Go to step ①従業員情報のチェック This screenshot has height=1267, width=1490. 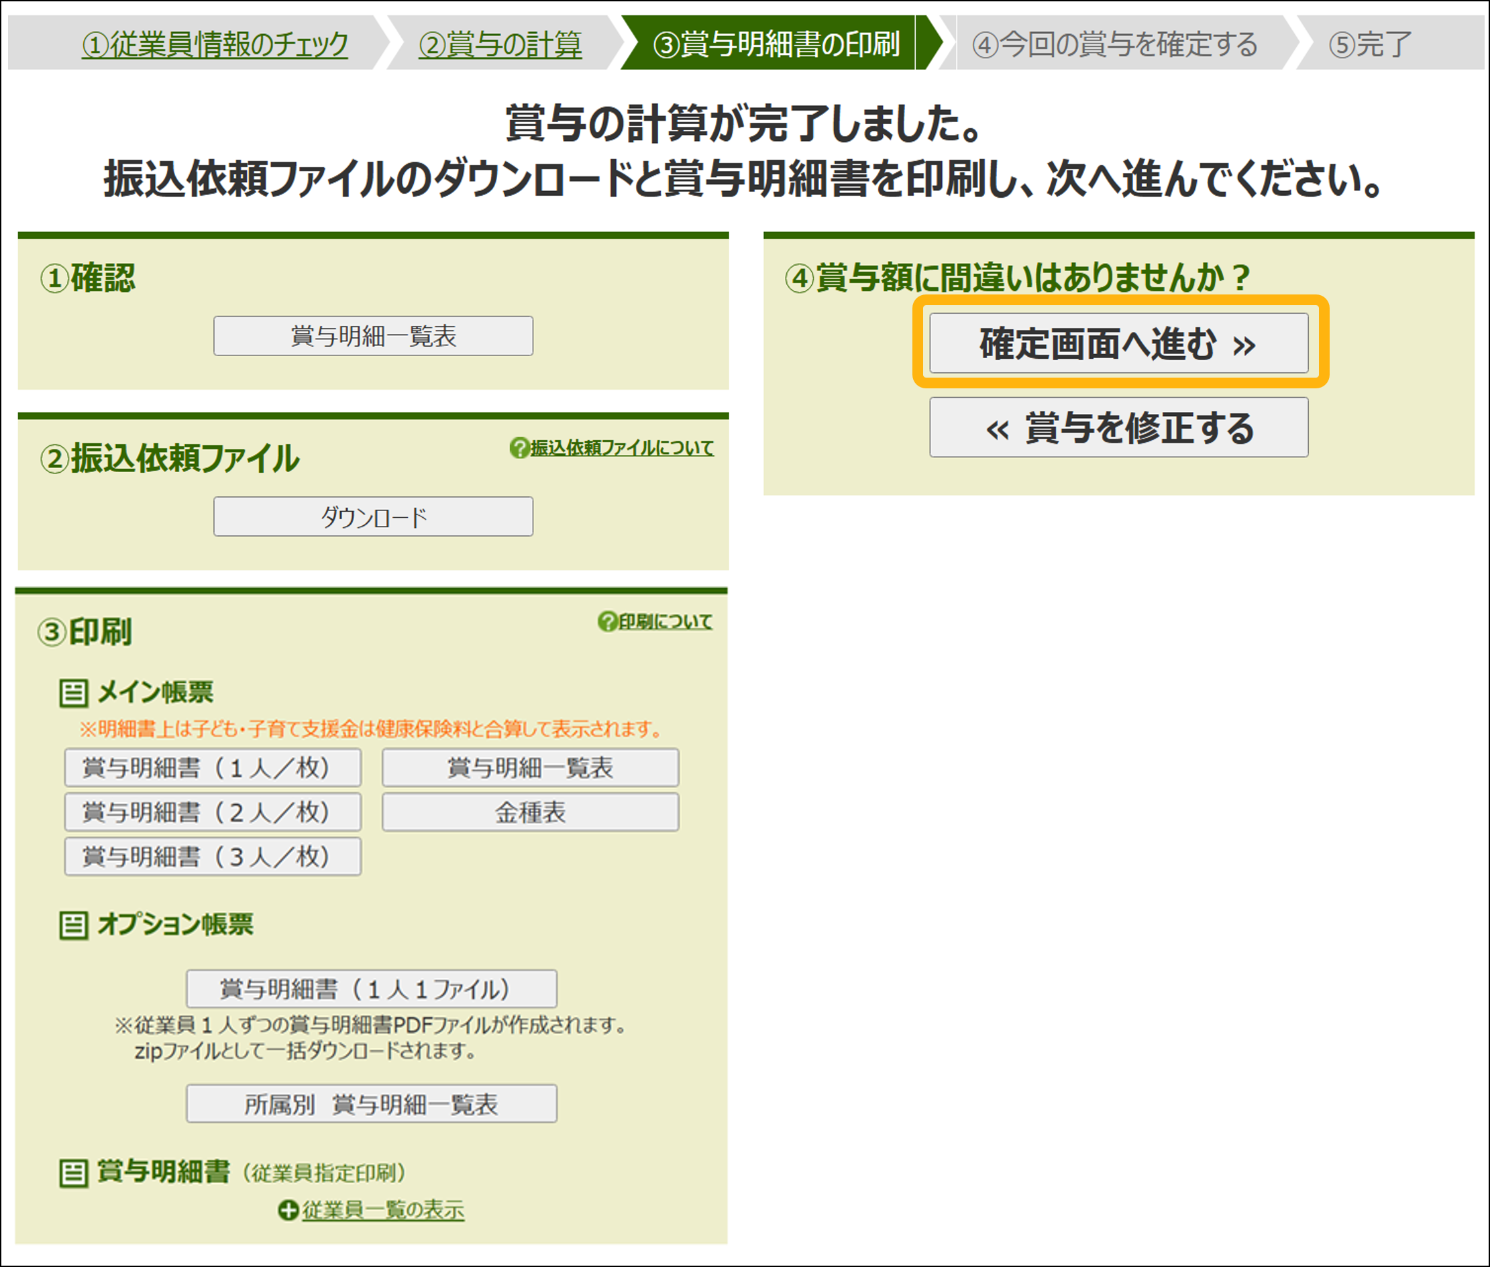point(215,44)
